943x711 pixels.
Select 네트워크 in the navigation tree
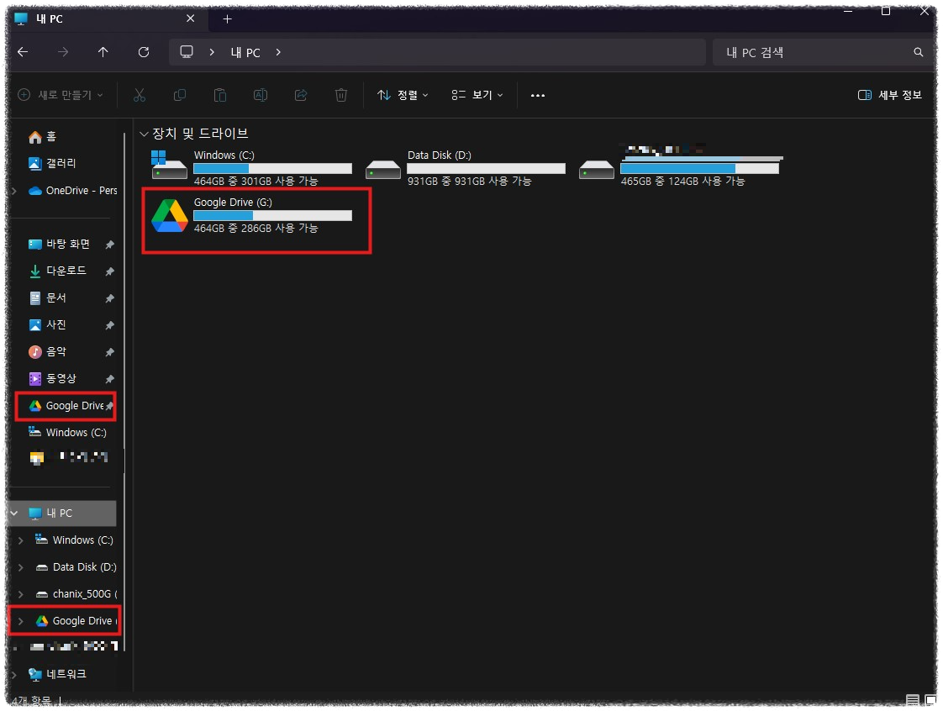[57, 674]
